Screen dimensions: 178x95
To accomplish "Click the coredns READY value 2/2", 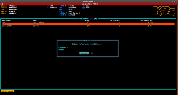I will tap(88, 26).
